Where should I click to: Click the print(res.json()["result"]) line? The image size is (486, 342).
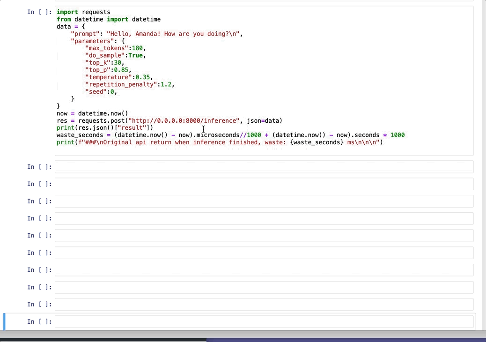(x=105, y=128)
